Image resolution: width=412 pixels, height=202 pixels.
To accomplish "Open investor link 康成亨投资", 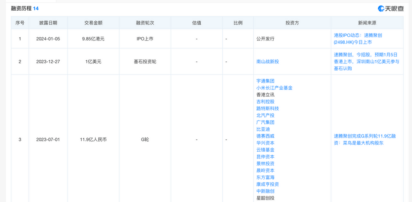I will (267, 184).
